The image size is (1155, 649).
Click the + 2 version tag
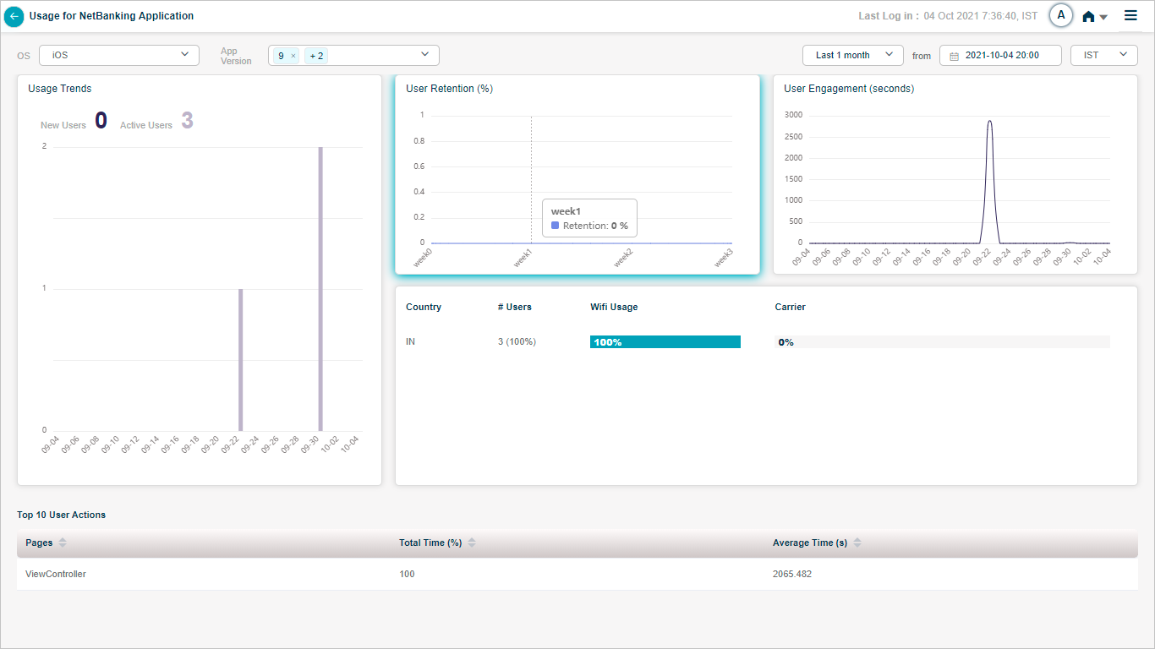tap(316, 56)
